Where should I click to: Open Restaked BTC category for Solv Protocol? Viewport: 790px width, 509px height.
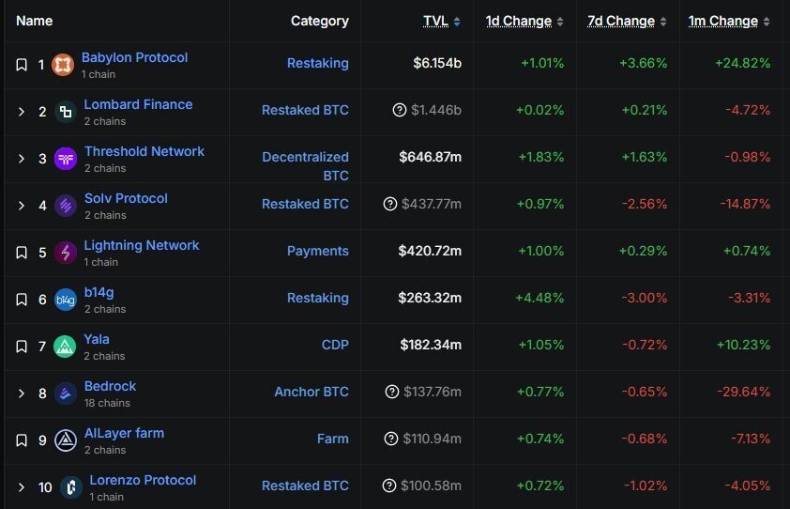tap(305, 204)
